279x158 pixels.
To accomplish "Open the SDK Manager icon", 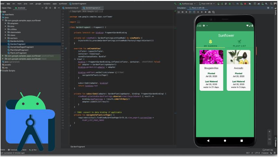I will click(x=266, y=4).
